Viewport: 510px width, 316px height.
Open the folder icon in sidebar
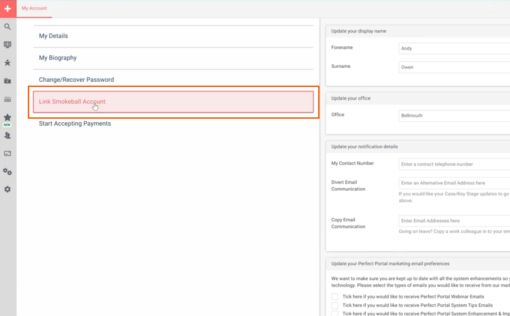click(7, 81)
